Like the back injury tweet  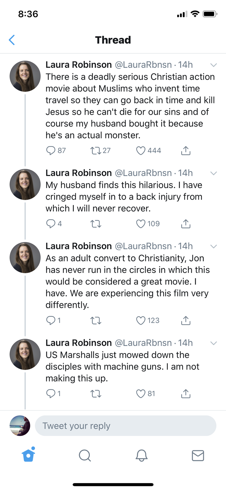tap(141, 224)
